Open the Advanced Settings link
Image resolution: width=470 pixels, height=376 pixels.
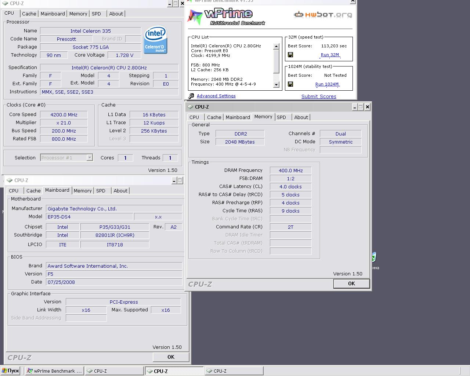[x=216, y=96]
